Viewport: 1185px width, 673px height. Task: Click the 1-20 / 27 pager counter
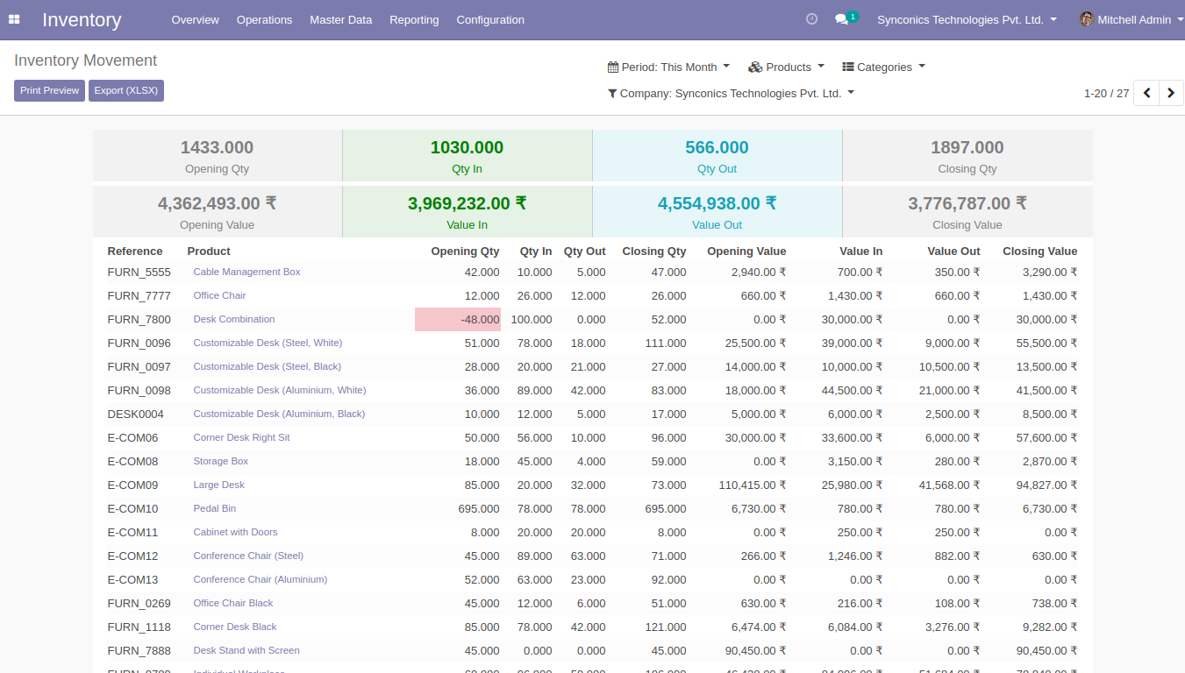click(x=1106, y=94)
